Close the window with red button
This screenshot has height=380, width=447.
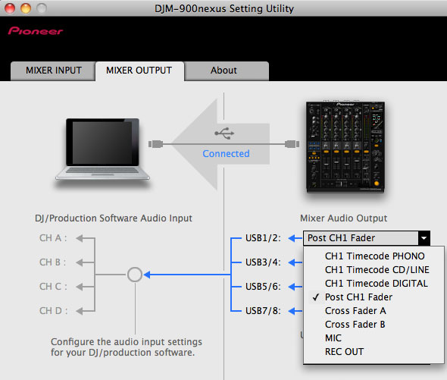pos(10,8)
